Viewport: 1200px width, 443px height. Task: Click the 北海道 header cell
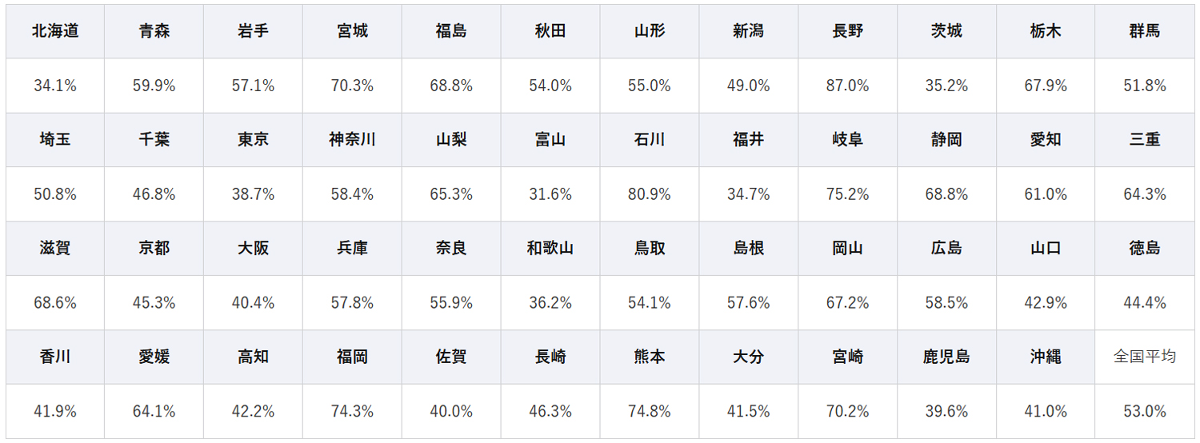click(x=55, y=31)
